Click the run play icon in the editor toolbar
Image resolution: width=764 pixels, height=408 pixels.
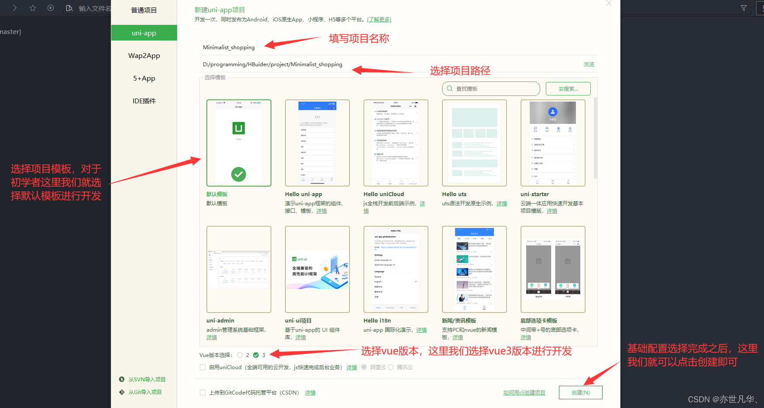51,8
